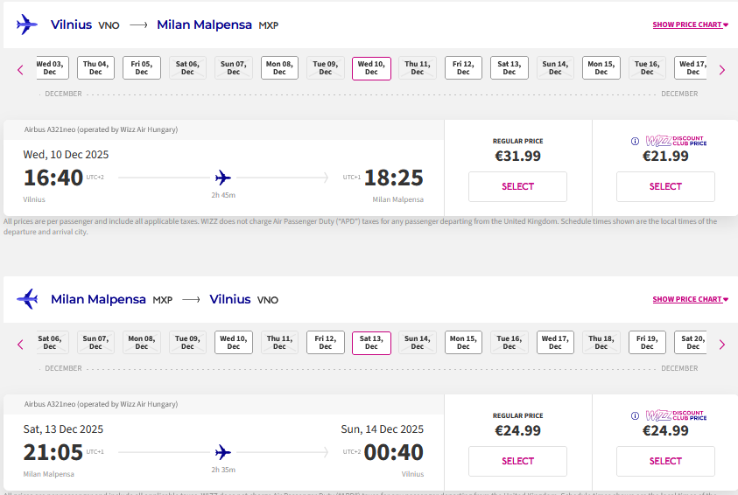Select Thu 11, Dec outbound date tab
Image resolution: width=738 pixels, height=495 pixels.
tap(418, 68)
